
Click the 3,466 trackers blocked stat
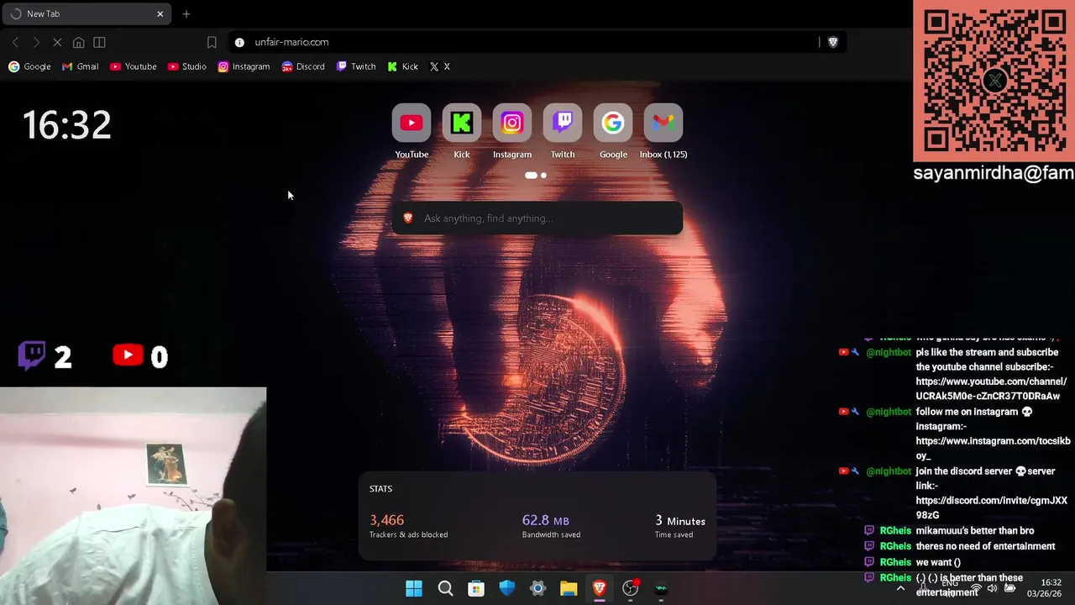[408, 526]
